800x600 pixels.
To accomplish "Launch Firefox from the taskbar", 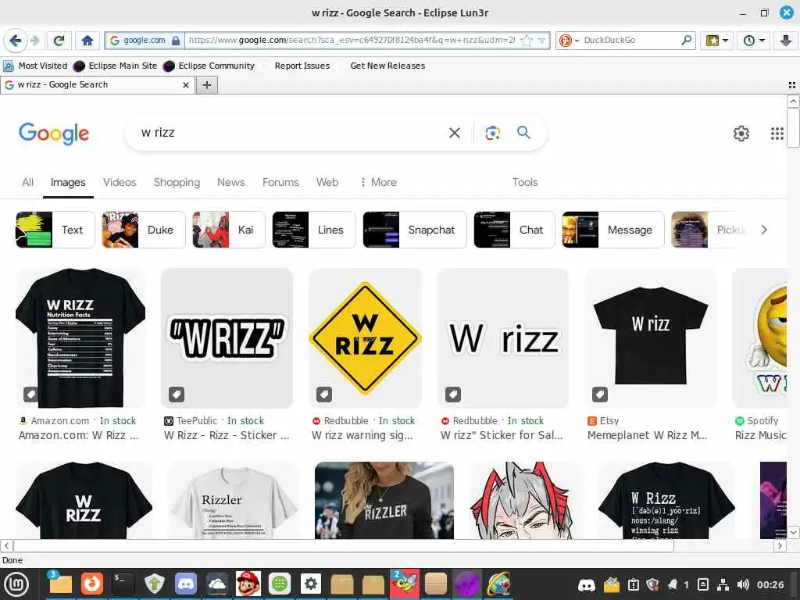I will click(92, 584).
